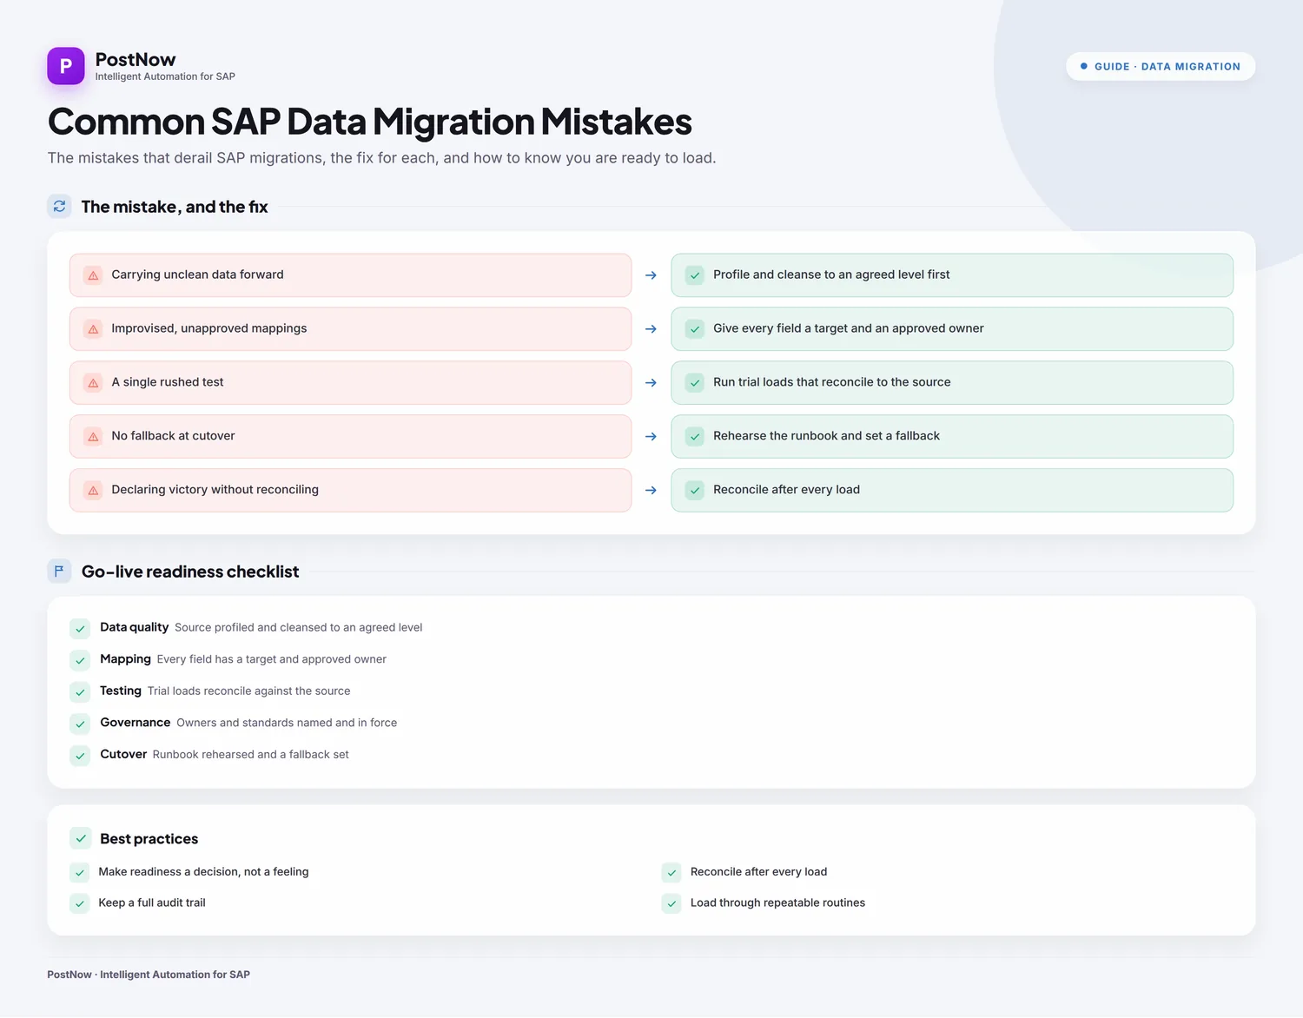Click the Intelligent Automation for SAP tagline under logo
The height and width of the screenshot is (1018, 1303).
coord(165,76)
